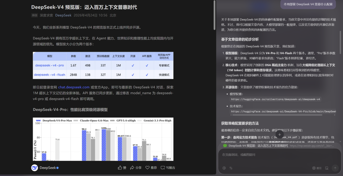Click the 快速模式 cell in table
Screen dimensions: 343x176
164,75
